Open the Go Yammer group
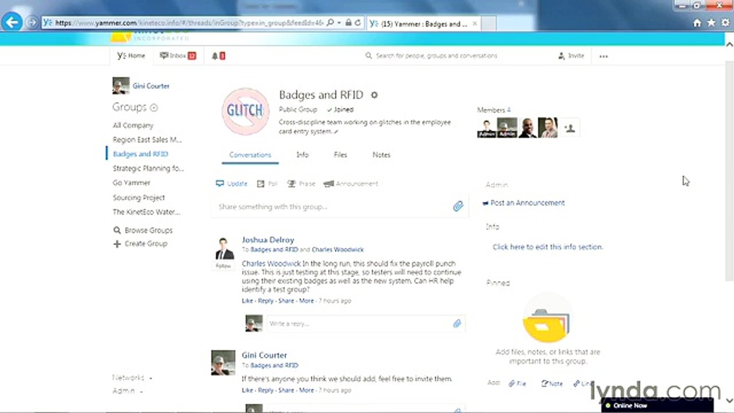 click(x=131, y=182)
